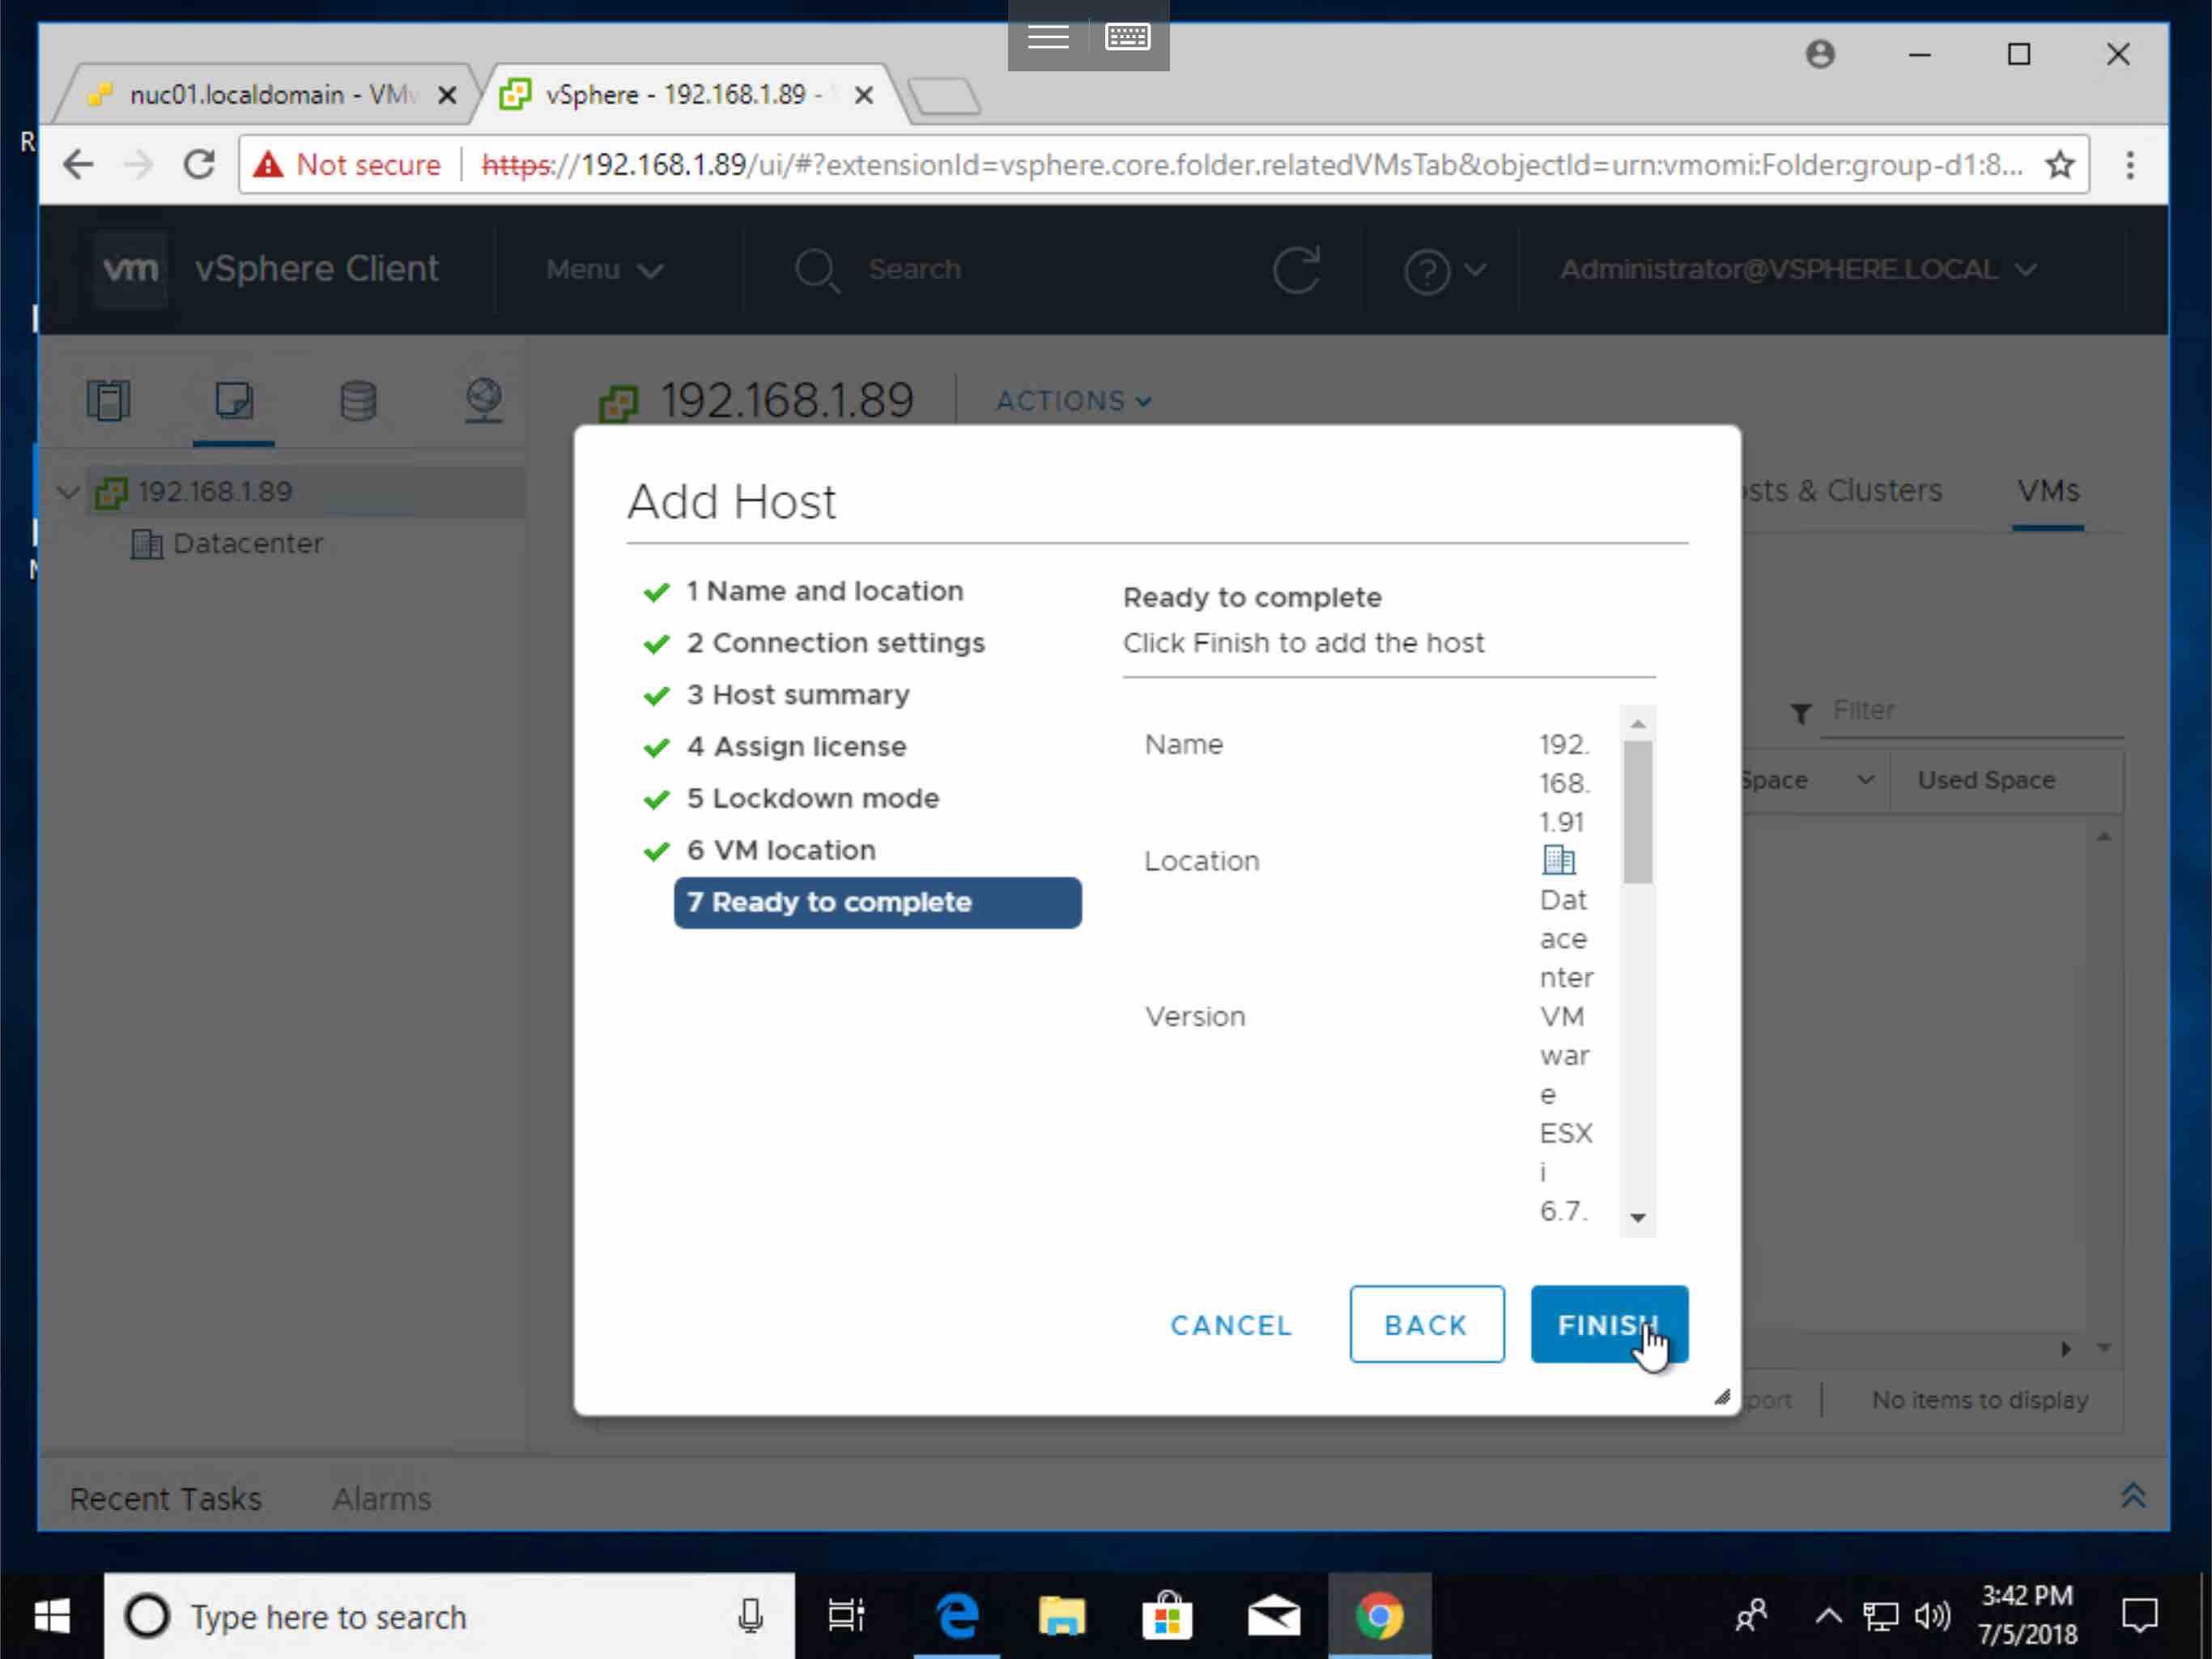Open Mail app from taskbar
The height and width of the screenshot is (1659, 2212).
1273,1617
